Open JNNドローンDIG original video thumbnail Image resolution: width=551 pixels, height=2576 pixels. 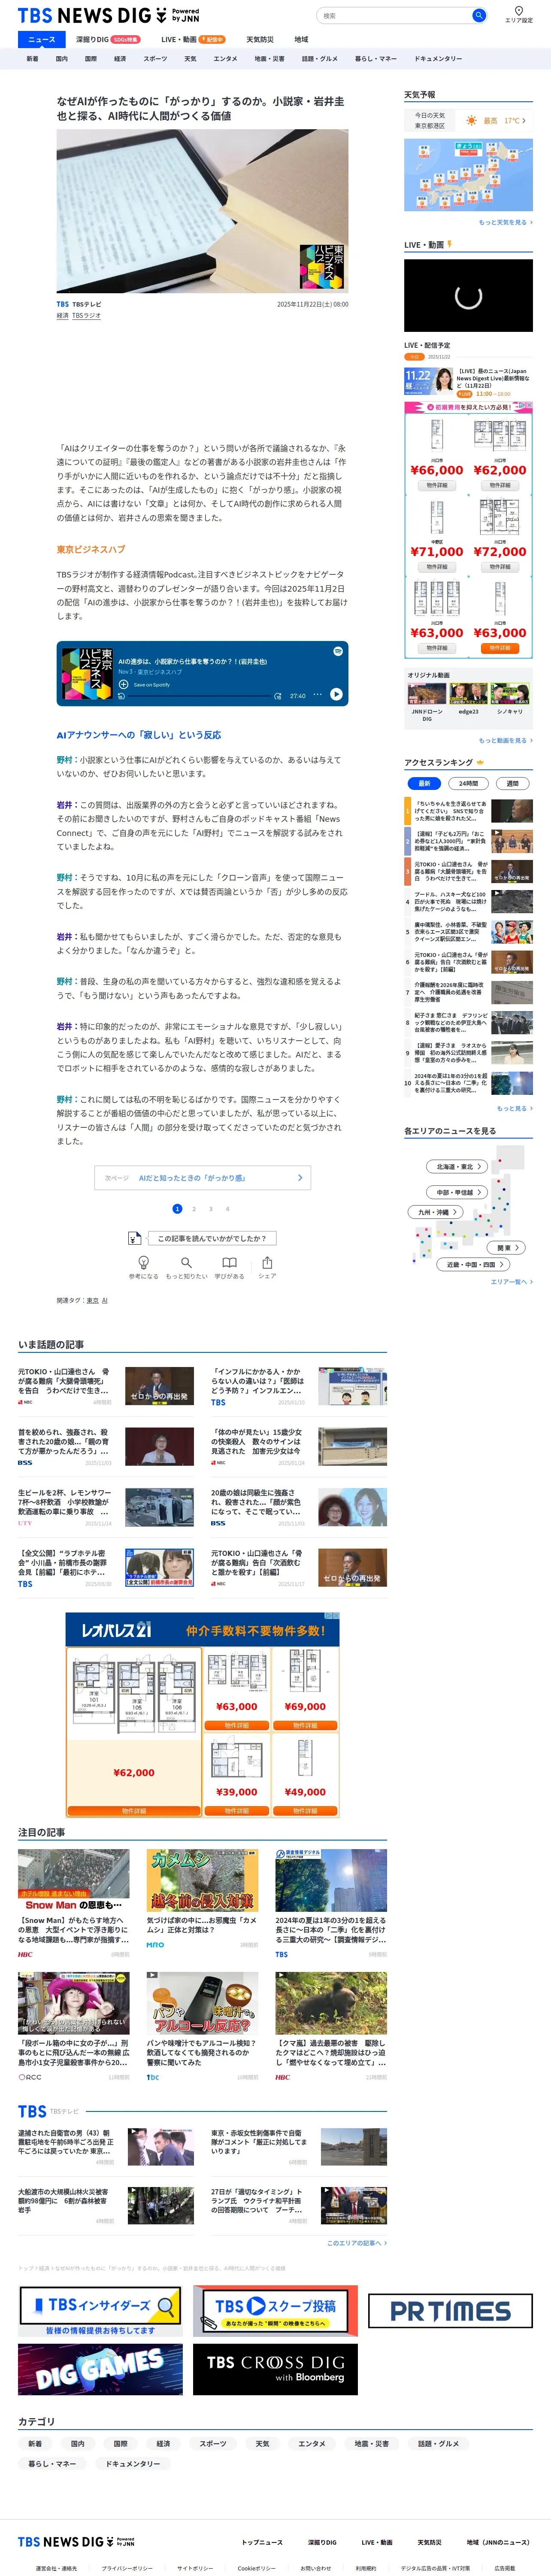(427, 694)
